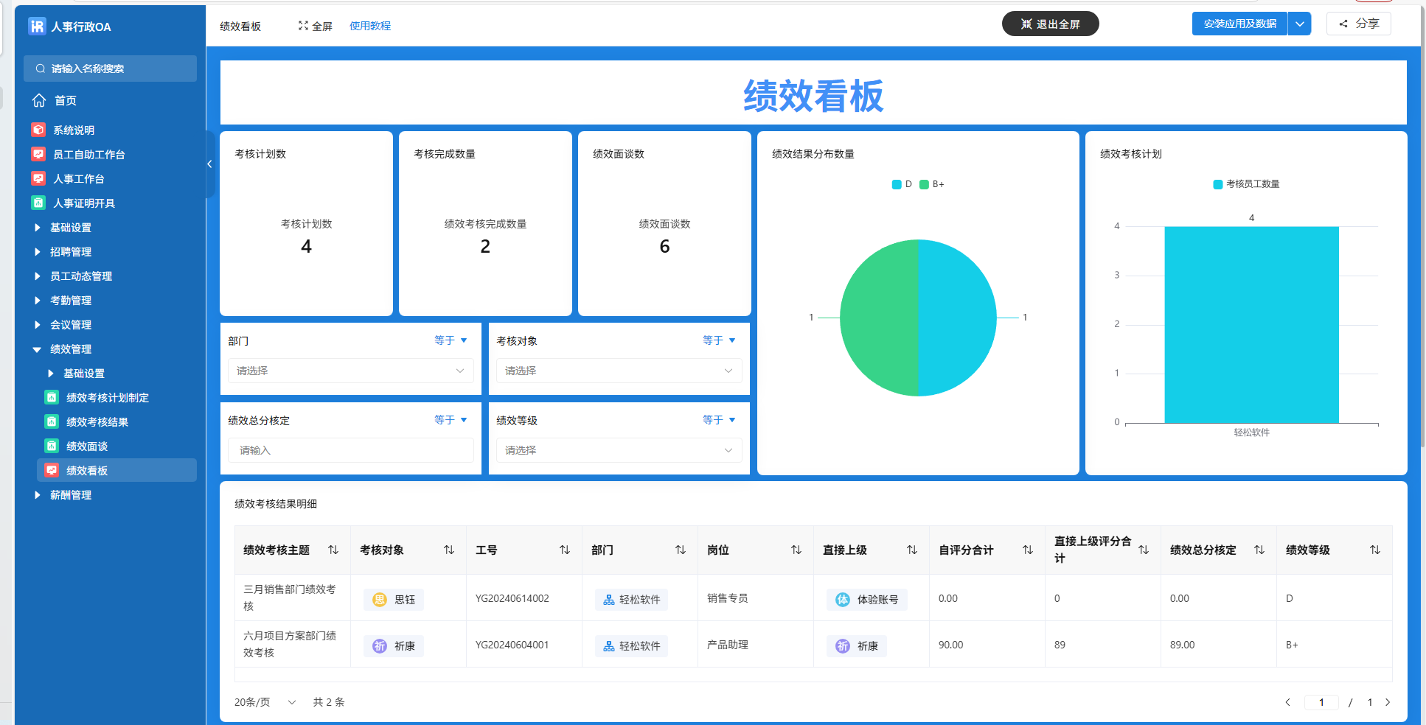Viewport: 1426px width, 725px height.
Task: Sort table by 绩效考核主题 column icon
Action: click(x=333, y=550)
